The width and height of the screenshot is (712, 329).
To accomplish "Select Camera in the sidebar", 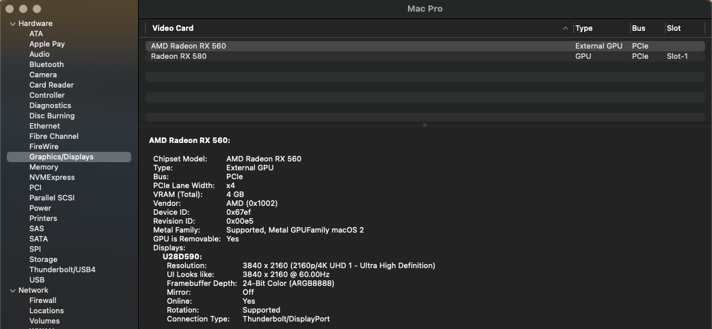I will tap(43, 75).
